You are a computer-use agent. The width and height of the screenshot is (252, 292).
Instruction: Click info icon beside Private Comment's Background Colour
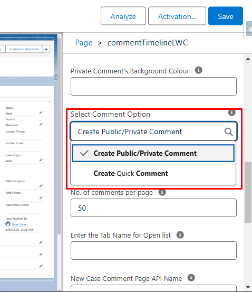click(198, 70)
